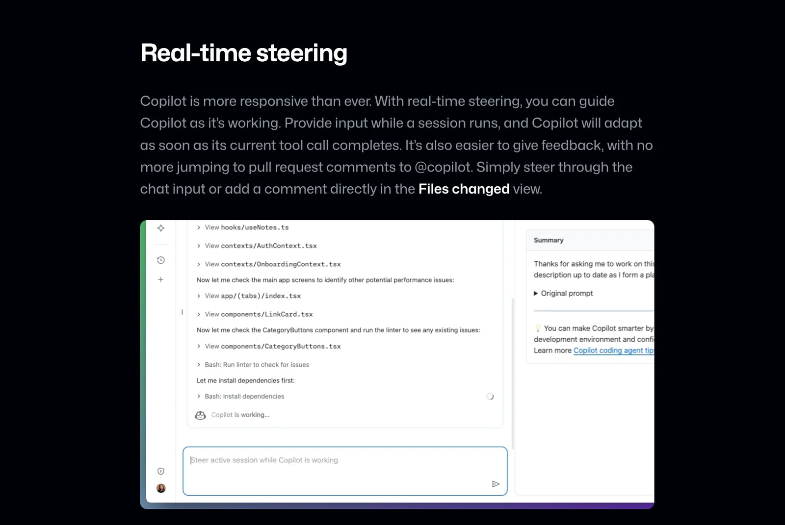This screenshot has height=525, width=785.
Task: Open the Copilot coding agent tips link
Action: 613,350
